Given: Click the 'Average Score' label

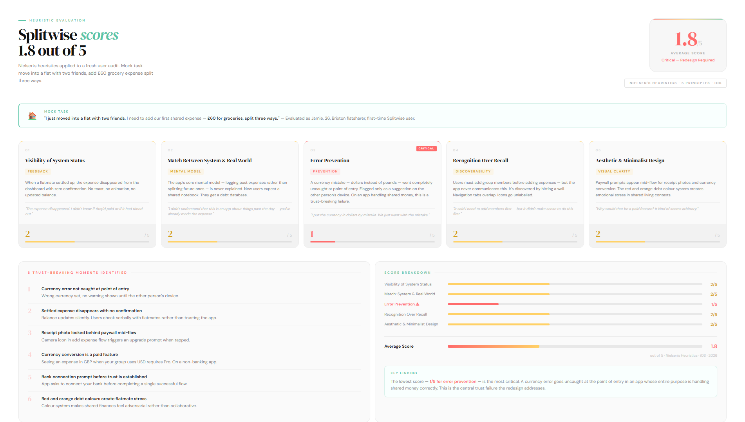Looking at the screenshot, I should click(x=399, y=347).
